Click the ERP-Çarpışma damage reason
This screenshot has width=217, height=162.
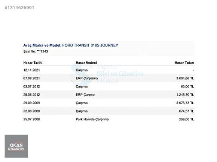(x=87, y=78)
